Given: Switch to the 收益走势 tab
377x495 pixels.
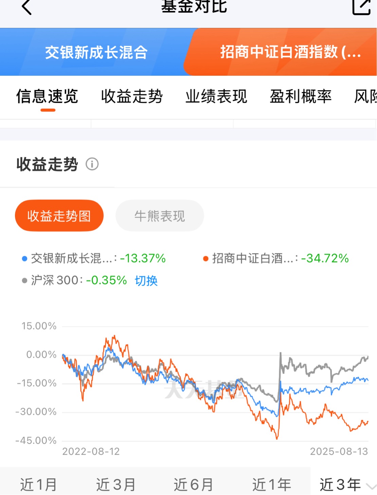Looking at the screenshot, I should (132, 96).
